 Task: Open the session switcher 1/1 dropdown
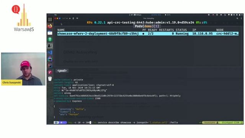coord(65,18)
